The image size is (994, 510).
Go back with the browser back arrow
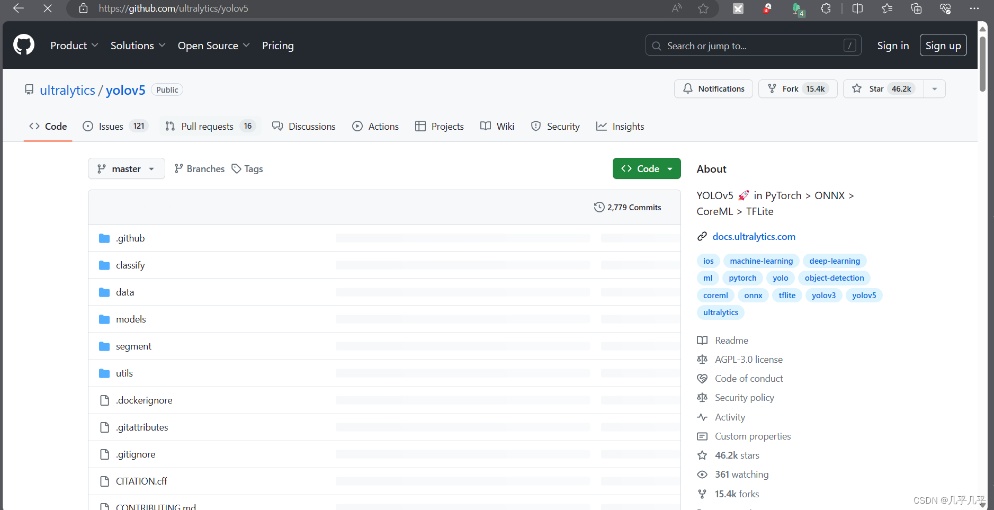pos(19,8)
